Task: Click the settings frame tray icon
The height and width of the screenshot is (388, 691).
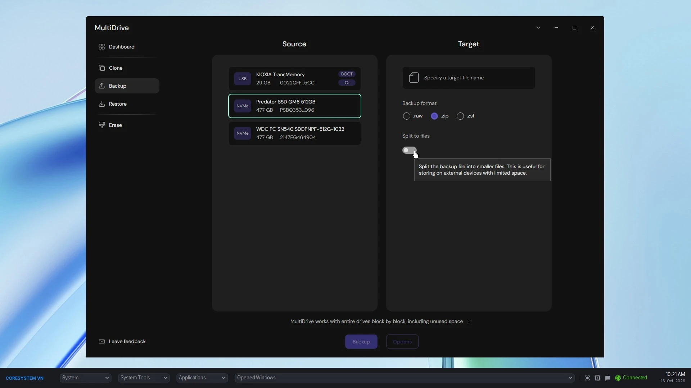Action: click(x=597, y=378)
